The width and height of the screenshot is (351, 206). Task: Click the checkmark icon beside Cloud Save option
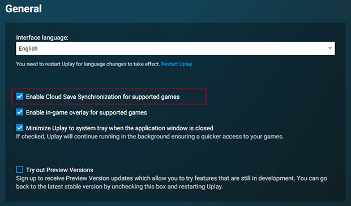pyautogui.click(x=20, y=97)
